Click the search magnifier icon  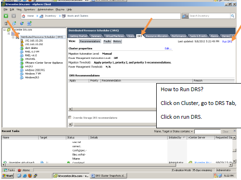coord(232,16)
